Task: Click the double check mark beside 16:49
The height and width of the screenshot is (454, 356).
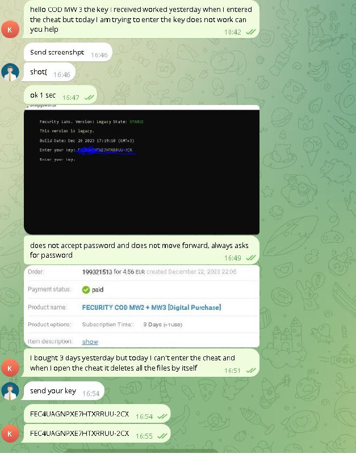Action: (x=250, y=258)
